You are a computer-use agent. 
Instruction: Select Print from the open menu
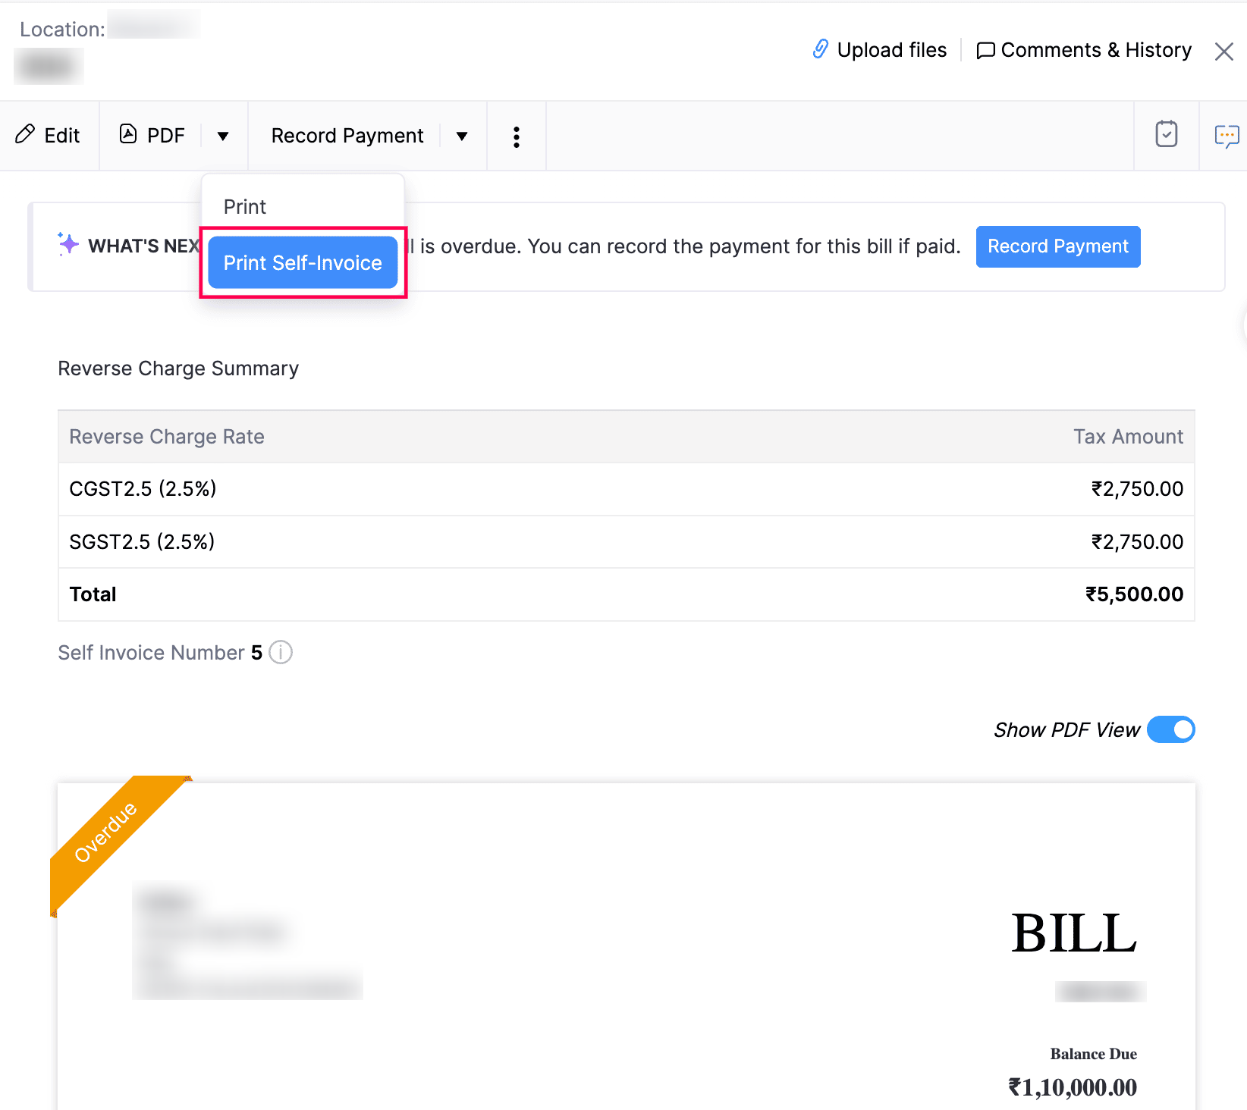tap(244, 206)
